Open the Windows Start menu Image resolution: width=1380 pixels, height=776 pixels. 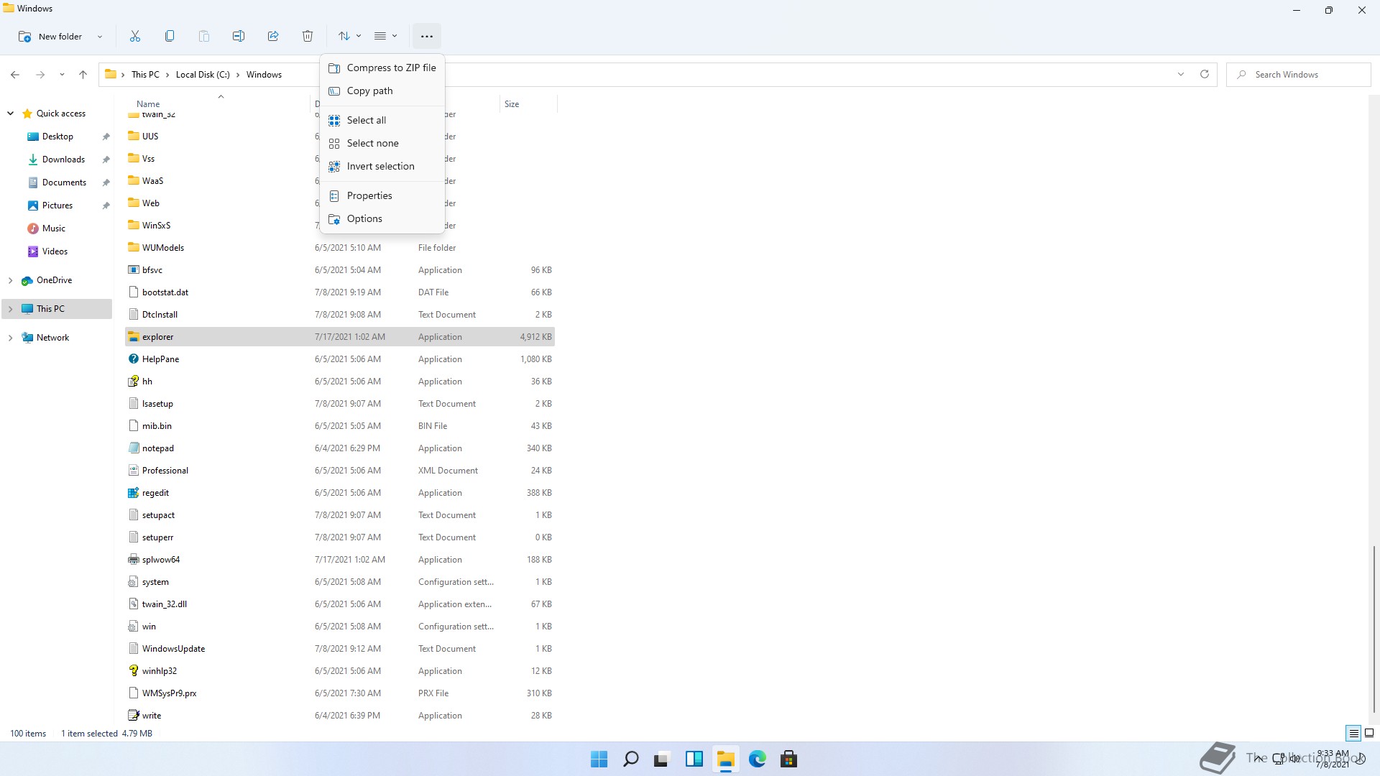coord(599,759)
